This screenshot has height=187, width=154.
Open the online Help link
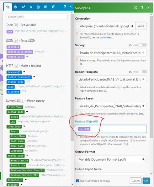pyautogui.click(x=106, y=38)
